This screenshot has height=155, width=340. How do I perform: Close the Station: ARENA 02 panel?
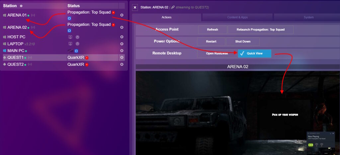click(135, 7)
